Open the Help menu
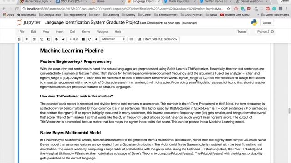The width and height of the screenshot is (291, 163). (118, 32)
